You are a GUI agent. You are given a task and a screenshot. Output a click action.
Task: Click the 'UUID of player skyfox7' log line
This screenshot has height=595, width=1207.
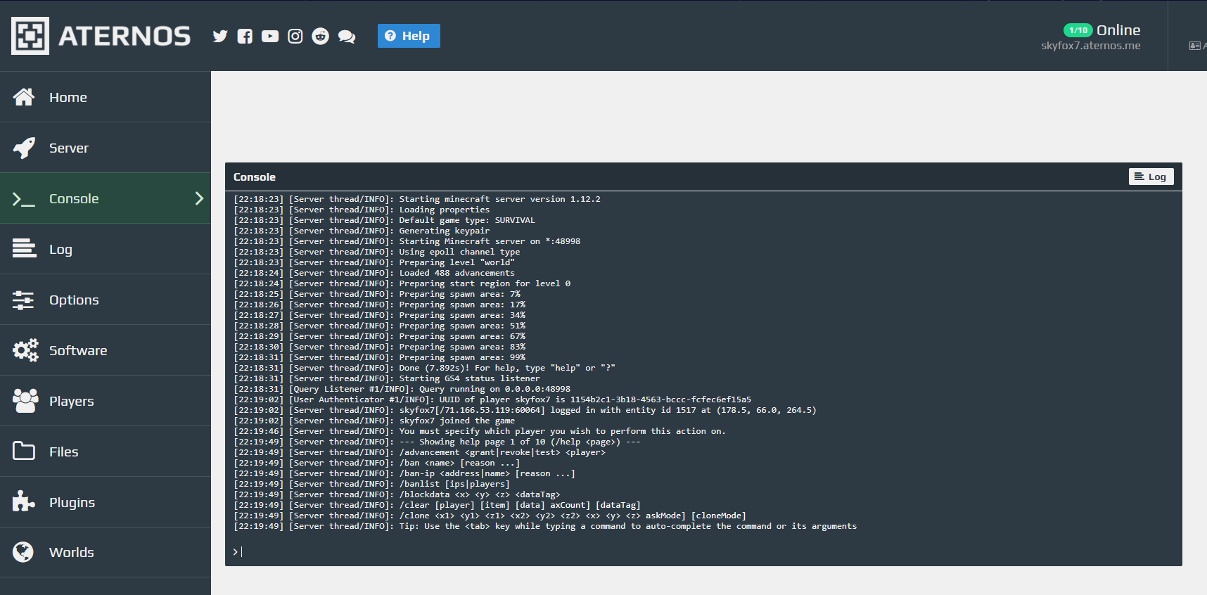492,399
